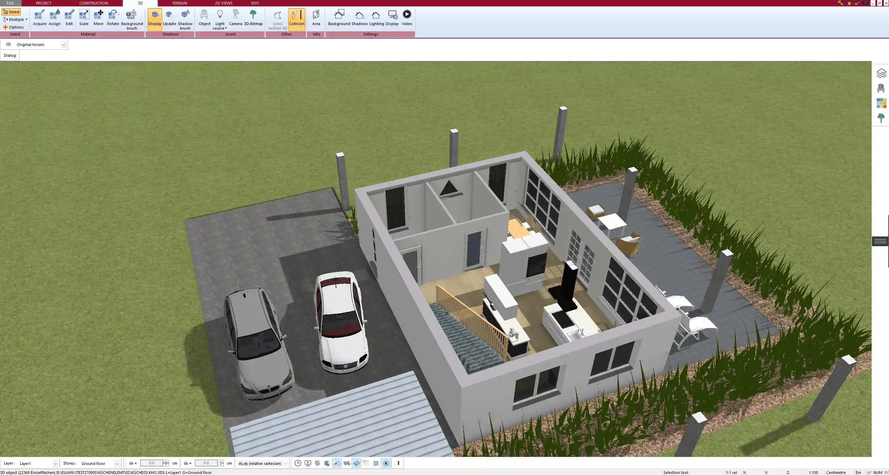Open the Edit material tool

tap(69, 18)
